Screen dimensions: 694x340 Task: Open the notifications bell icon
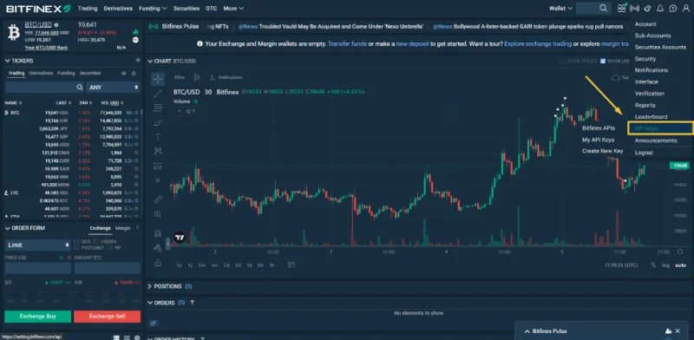click(x=660, y=8)
